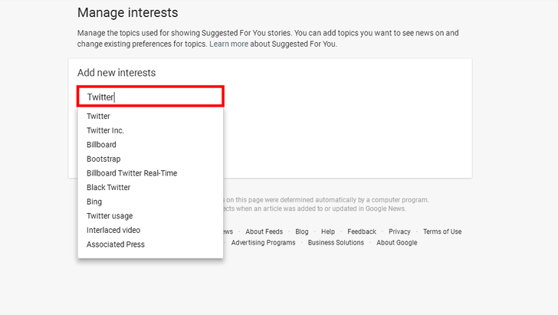The image size is (558, 315).
Task: Click the "Add new interests" label
Action: (117, 73)
